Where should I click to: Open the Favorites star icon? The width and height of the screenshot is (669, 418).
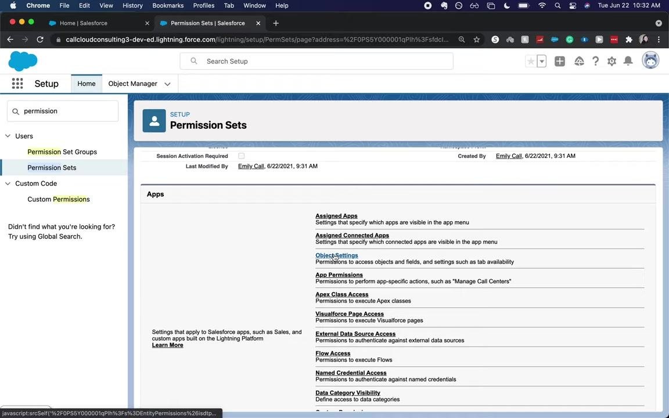(x=531, y=61)
